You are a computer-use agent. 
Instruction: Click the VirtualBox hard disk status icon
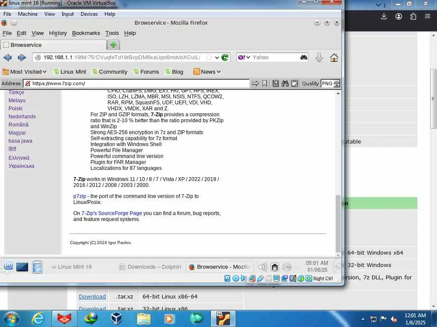pos(227,278)
